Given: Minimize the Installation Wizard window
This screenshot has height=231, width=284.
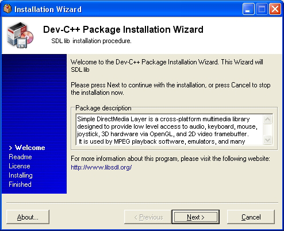Looking at the screenshot, I should [x=248, y=9].
